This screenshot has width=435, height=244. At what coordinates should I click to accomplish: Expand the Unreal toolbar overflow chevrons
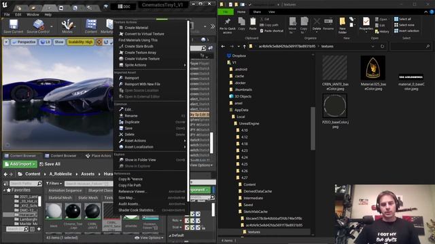pos(213,26)
